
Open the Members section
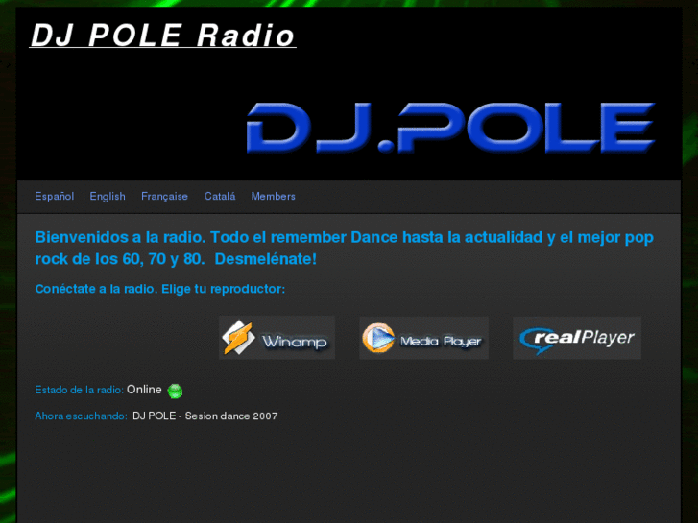click(274, 197)
